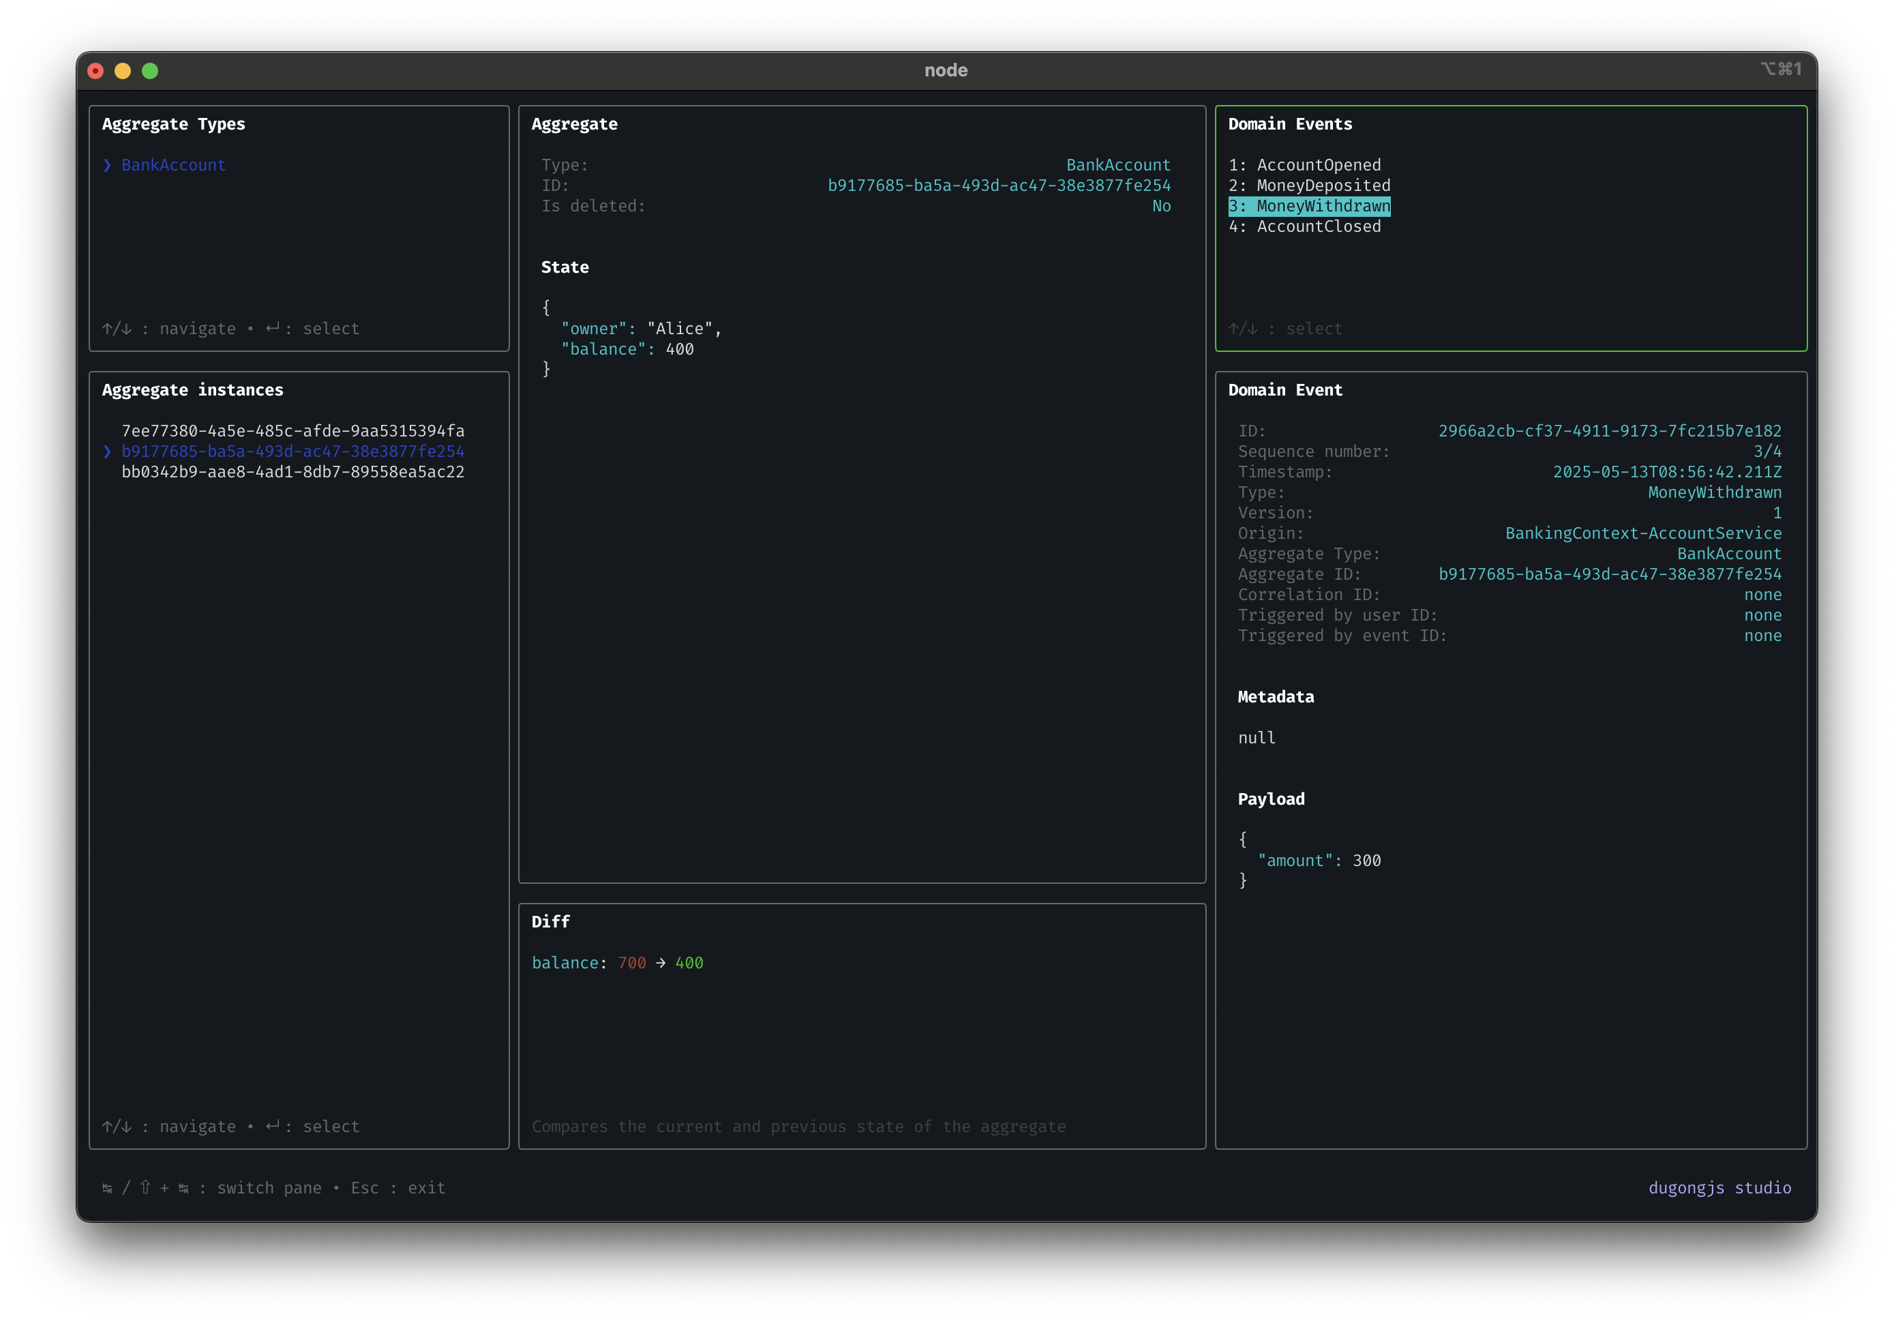The image size is (1894, 1323).
Task: Click the Esc : exit hint
Action: tap(398, 1188)
